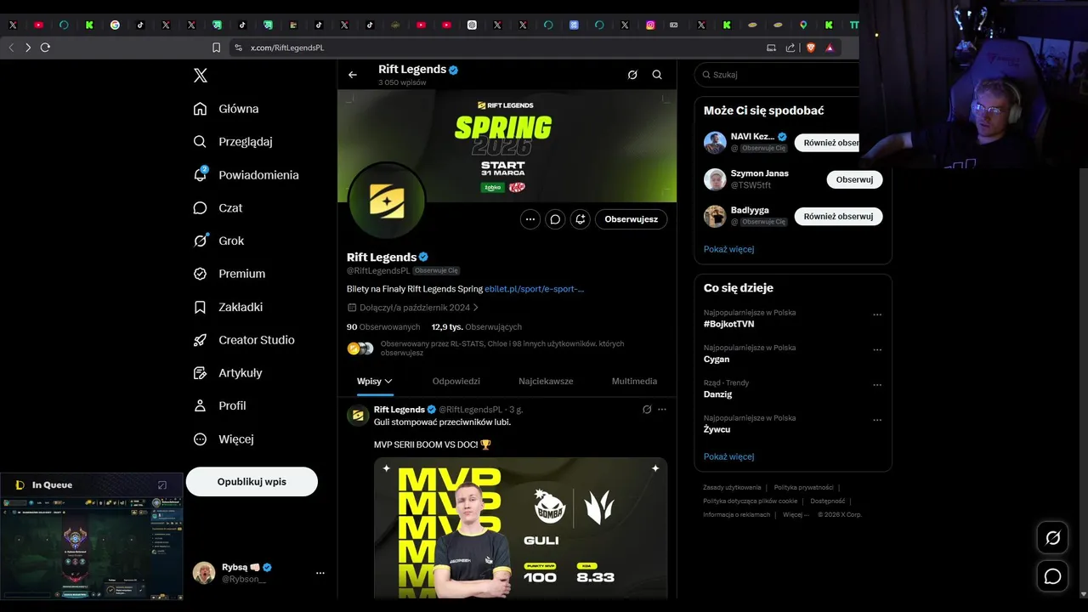Expand the Więcej menu
Viewport: 1088px width, 612px height.
[224, 439]
